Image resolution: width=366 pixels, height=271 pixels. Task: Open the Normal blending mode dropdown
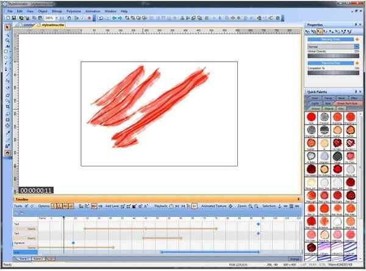[x=356, y=46]
